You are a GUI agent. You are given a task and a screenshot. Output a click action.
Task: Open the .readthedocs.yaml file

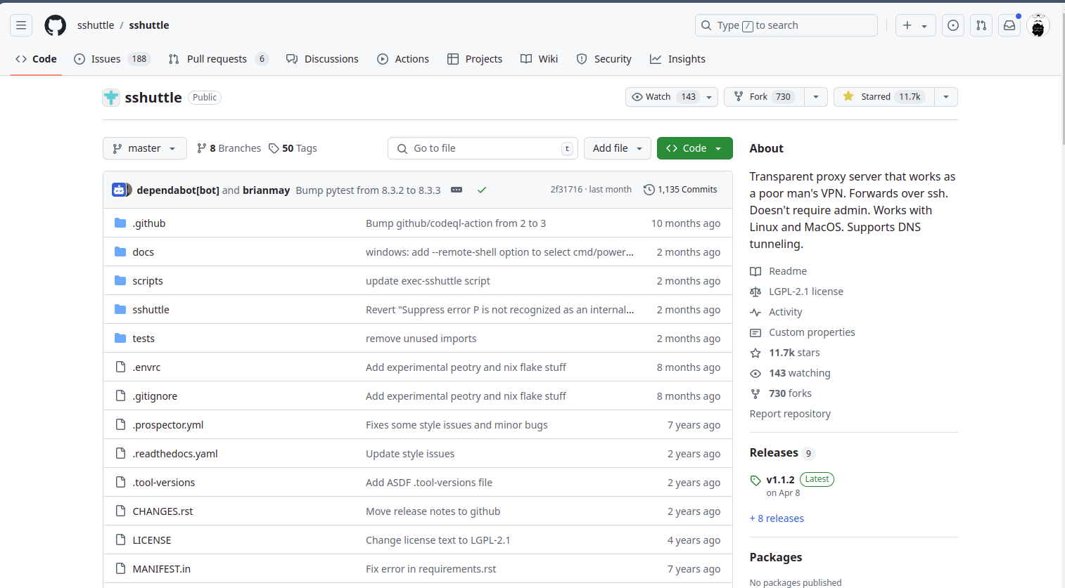[x=175, y=454]
